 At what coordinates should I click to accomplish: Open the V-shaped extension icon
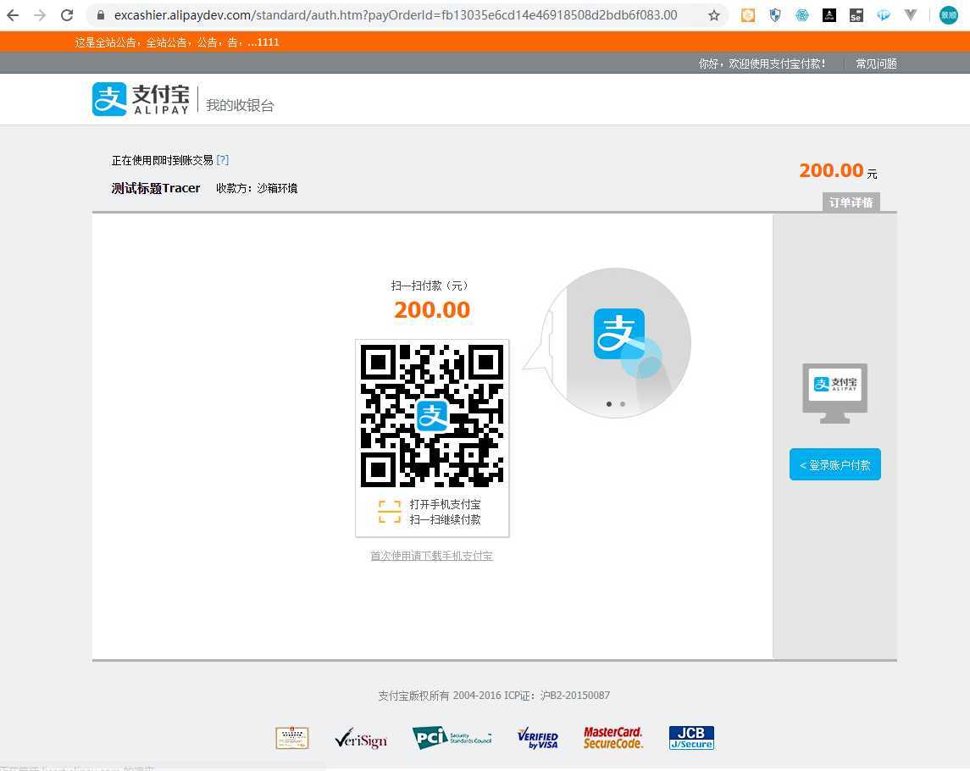pos(911,15)
